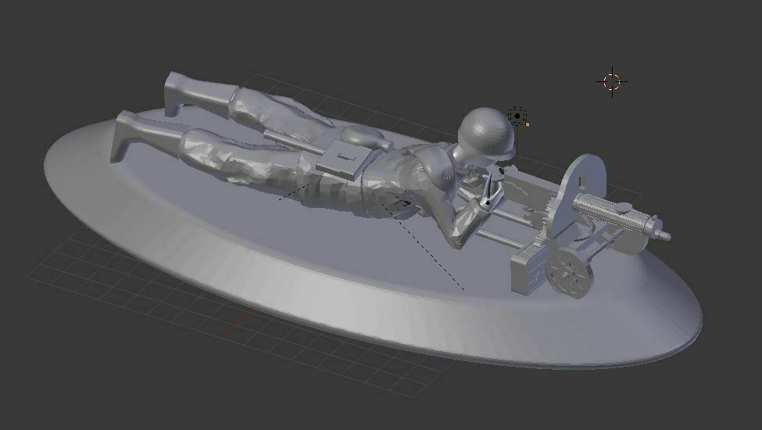762x430 pixels.
Task: Click the 3D cursor crosshair in the viewport
Action: coord(612,81)
